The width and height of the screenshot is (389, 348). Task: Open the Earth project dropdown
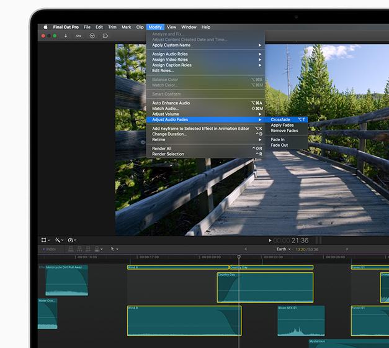tap(284, 249)
